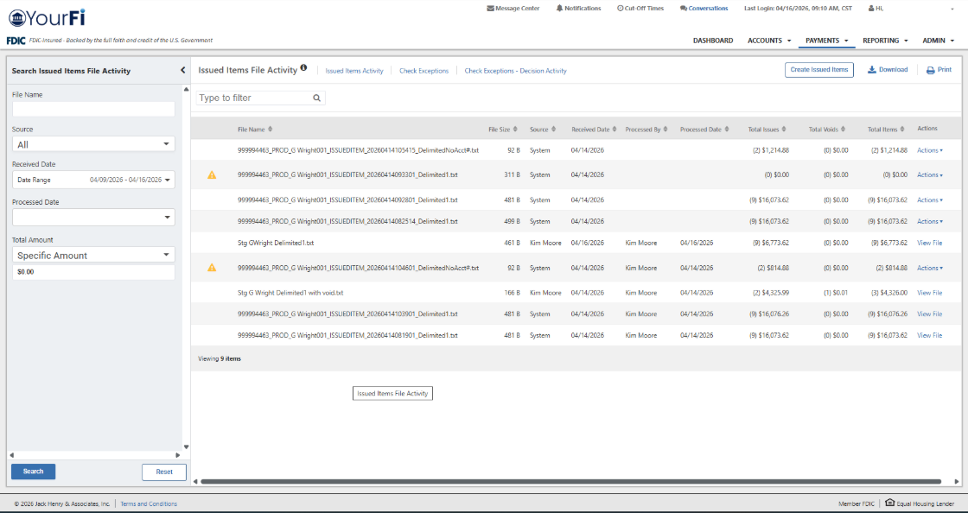Screen dimensions: 968x513
Task: Click the table horizontal scrollbar
Action: (571, 482)
